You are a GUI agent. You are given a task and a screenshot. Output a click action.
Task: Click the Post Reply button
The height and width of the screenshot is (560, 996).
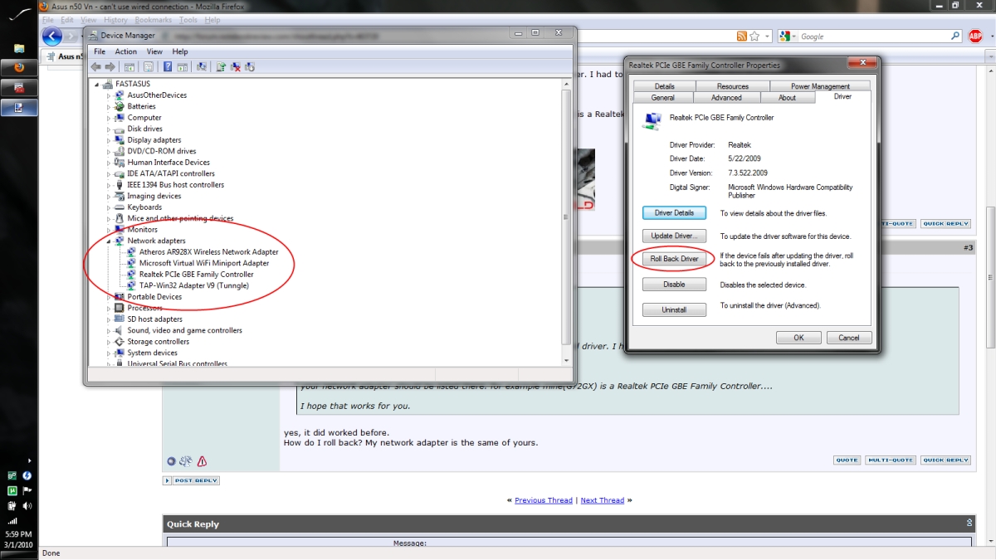pos(191,480)
